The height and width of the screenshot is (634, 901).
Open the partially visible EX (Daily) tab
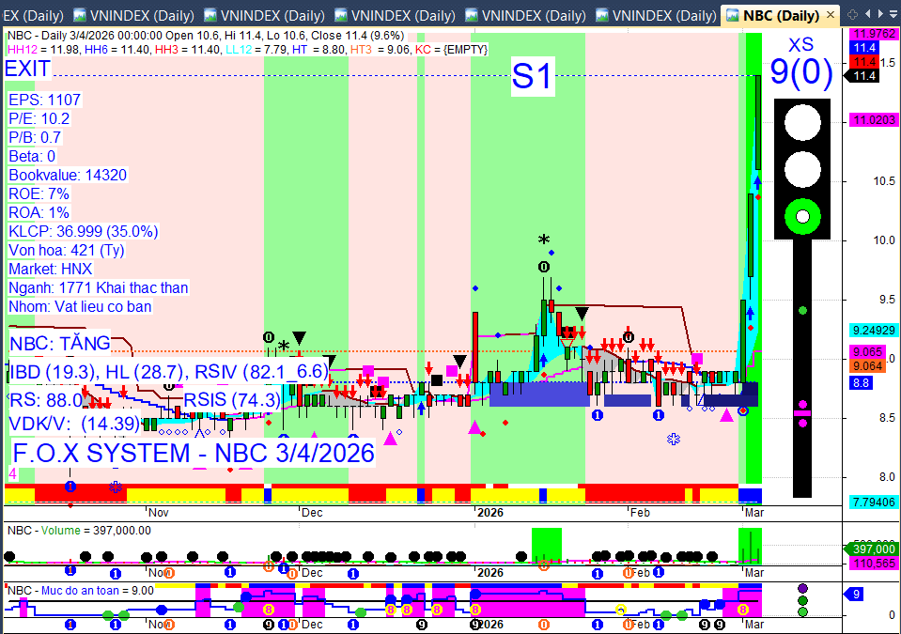pos(32,16)
